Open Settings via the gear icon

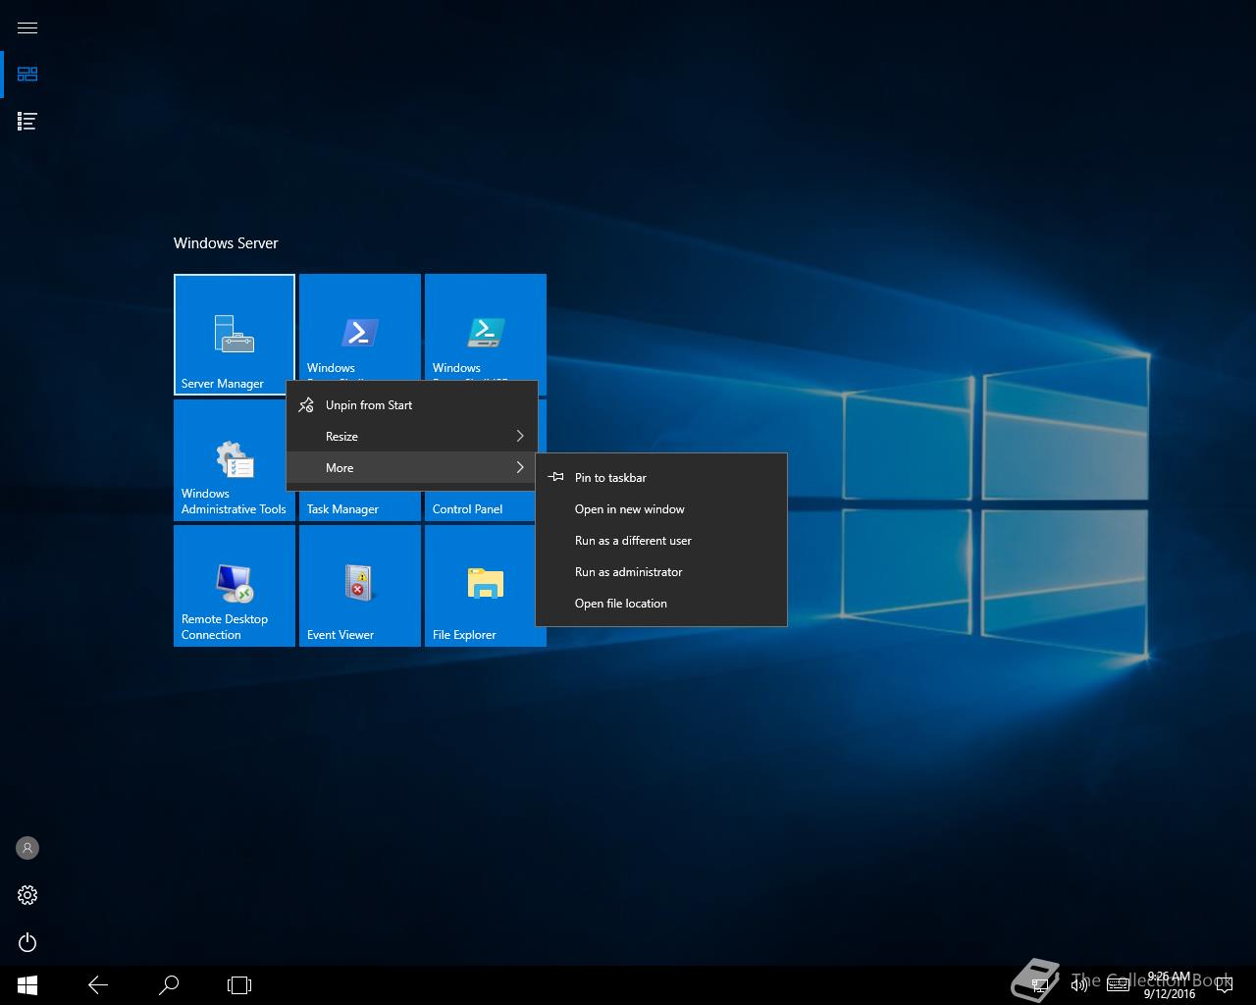(27, 895)
